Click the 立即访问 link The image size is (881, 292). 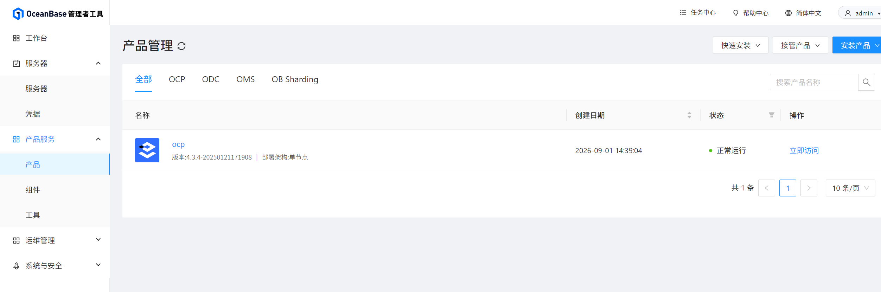click(x=804, y=150)
